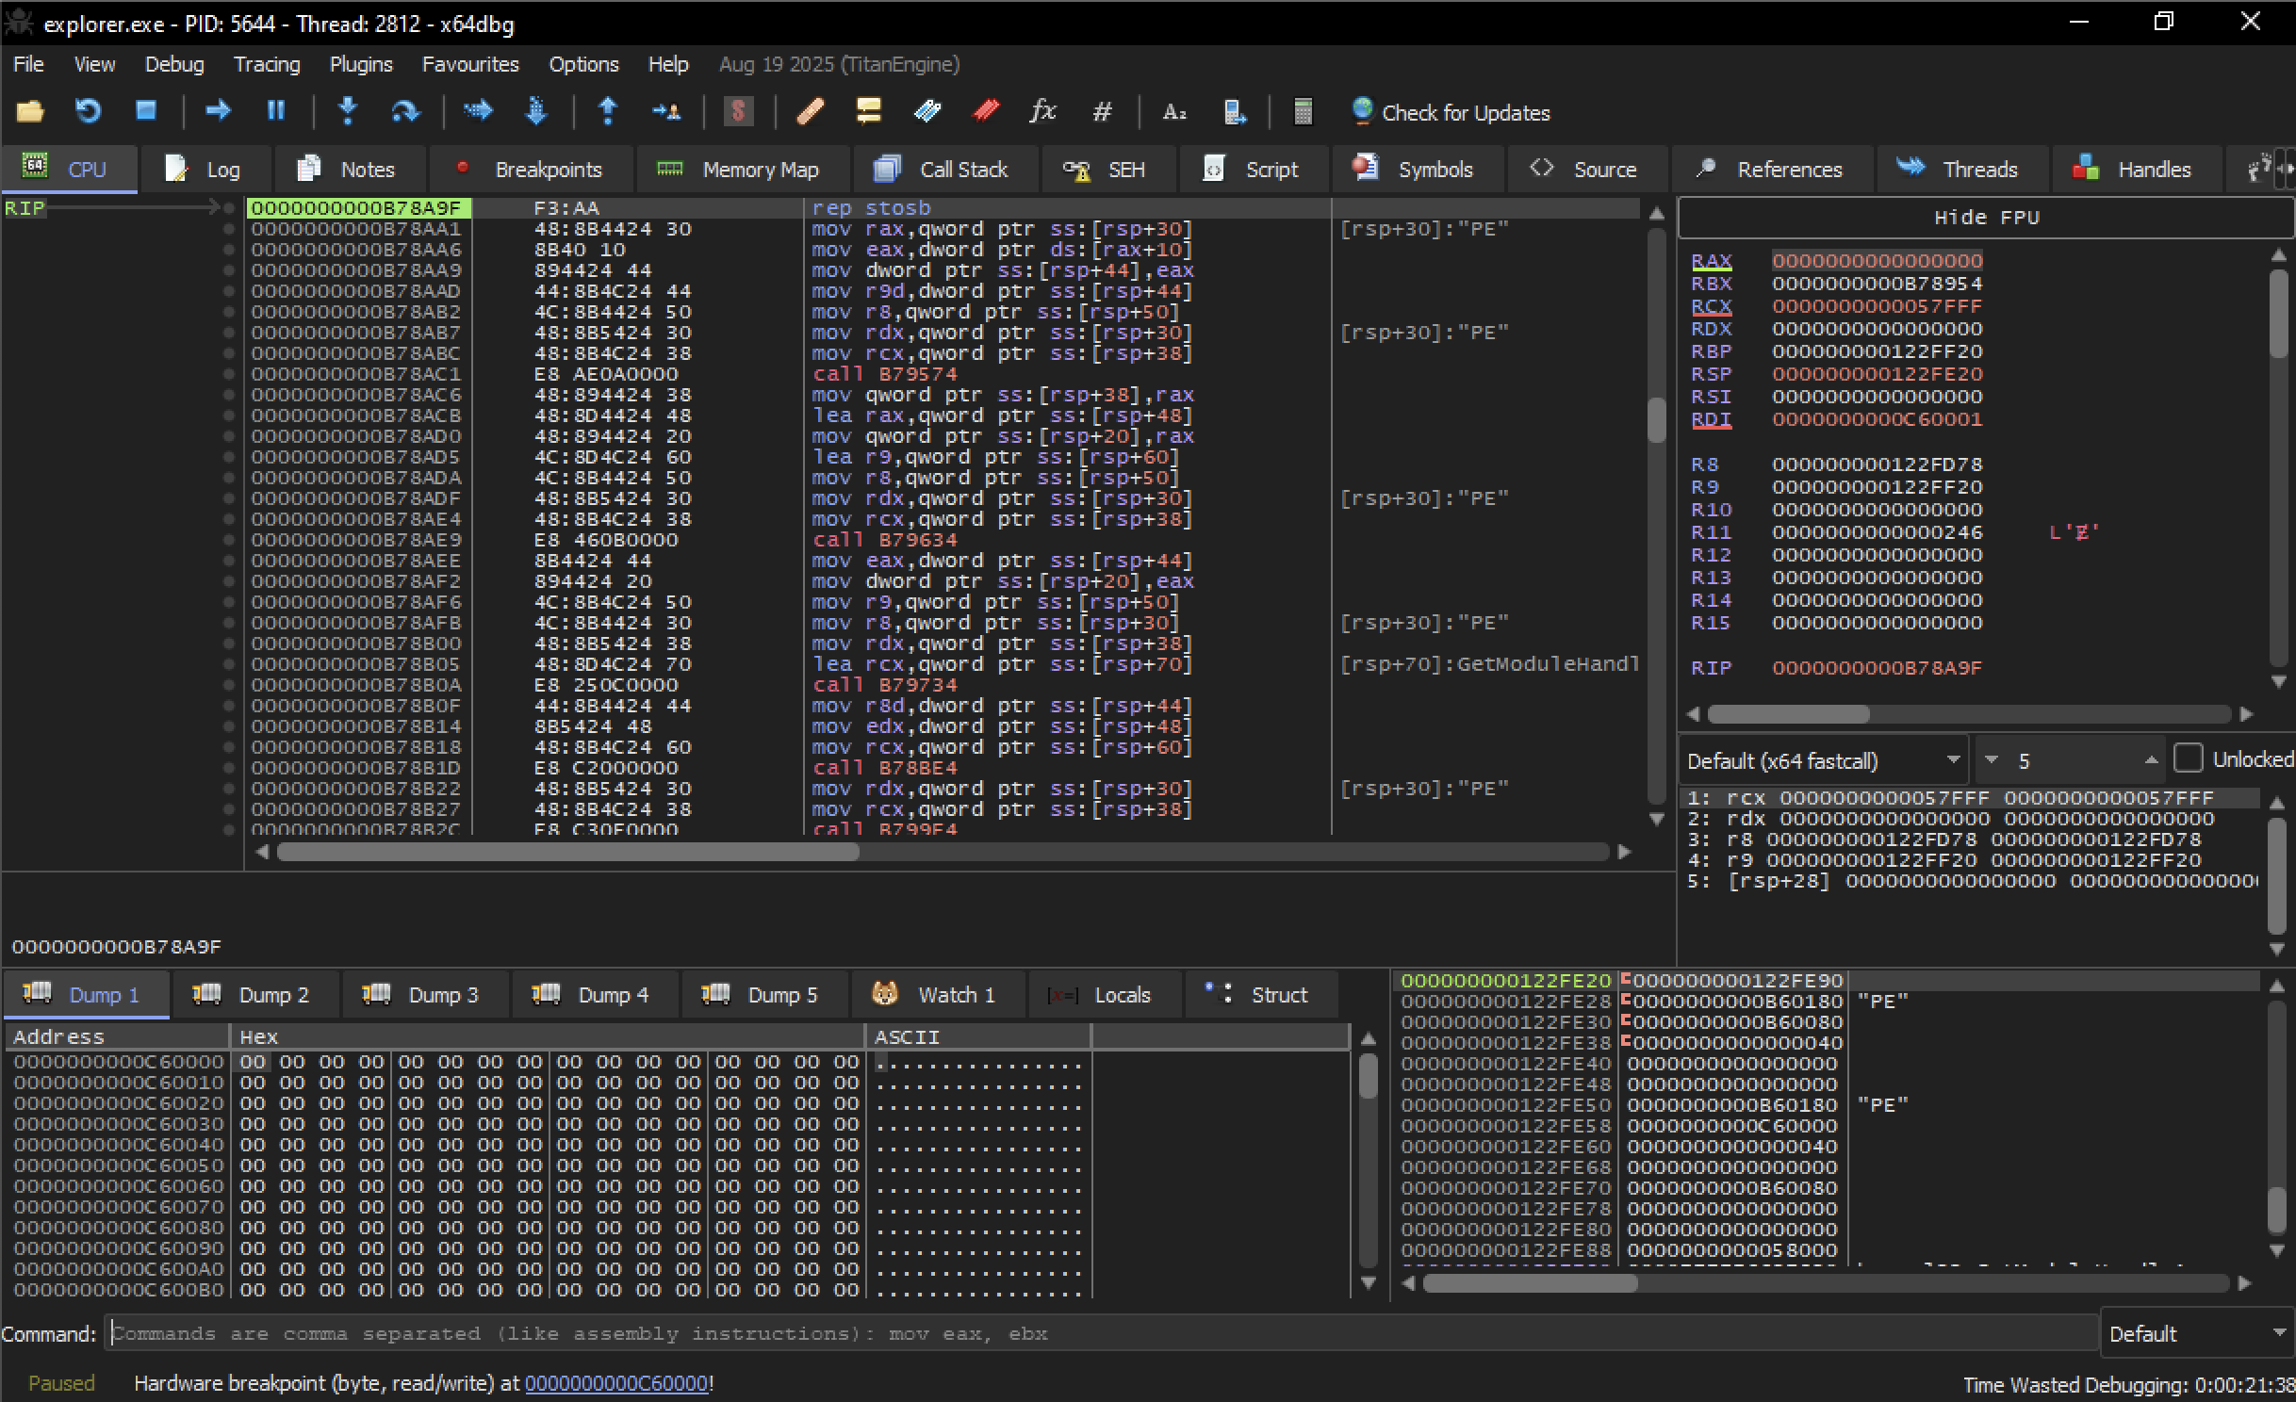The height and width of the screenshot is (1402, 2296).
Task: Click Check for Updates
Action: pyautogui.click(x=1451, y=112)
